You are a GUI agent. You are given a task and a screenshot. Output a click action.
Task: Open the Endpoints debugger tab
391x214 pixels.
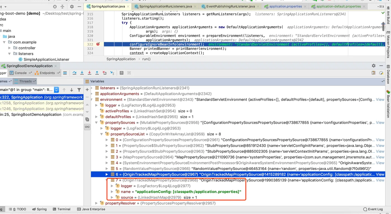tap(47, 73)
